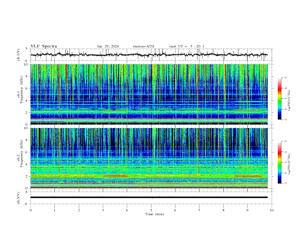This screenshot has width=306, height=236.
Task: Click the "0" tick on Time axis
Action: (31, 210)
